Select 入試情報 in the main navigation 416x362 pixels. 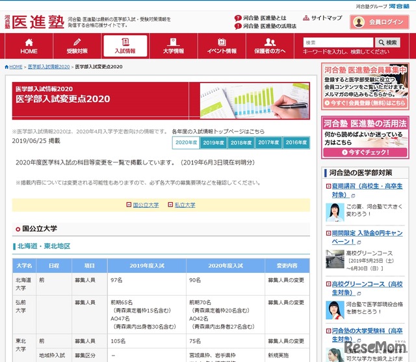[x=125, y=45]
